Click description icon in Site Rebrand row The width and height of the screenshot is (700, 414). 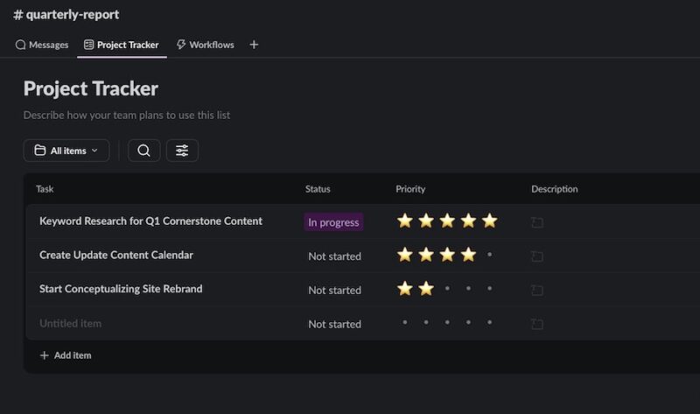pyautogui.click(x=536, y=290)
